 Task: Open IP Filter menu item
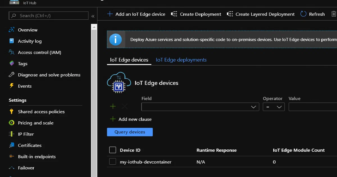(x=26, y=134)
